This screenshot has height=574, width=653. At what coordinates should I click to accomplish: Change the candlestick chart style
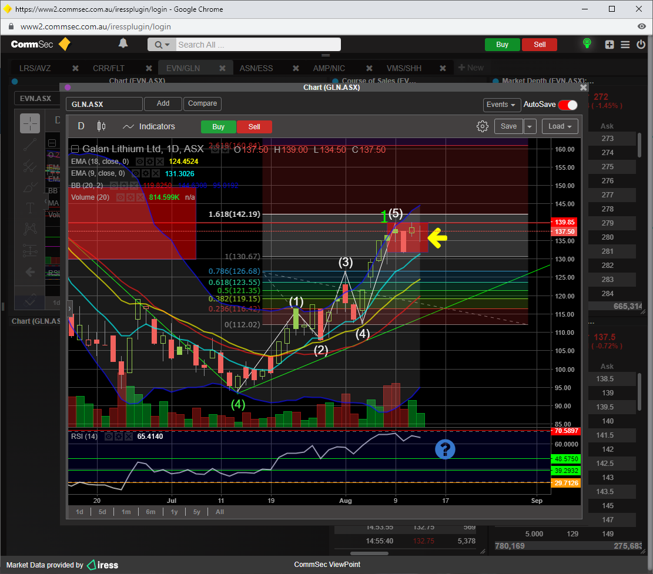pyautogui.click(x=101, y=126)
